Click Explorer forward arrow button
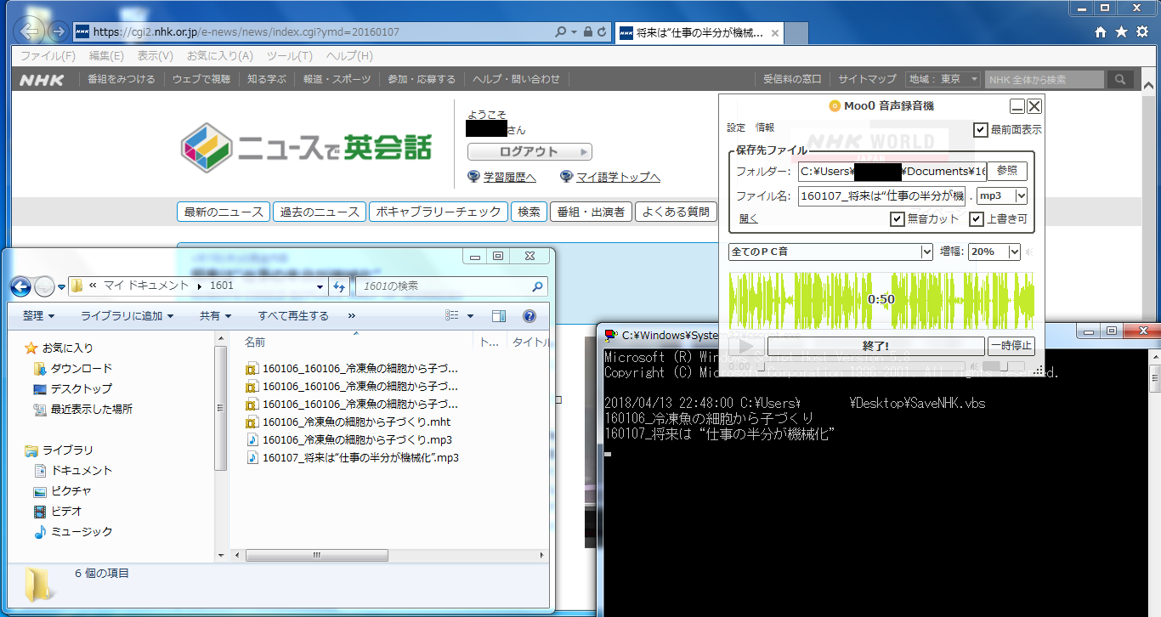Viewport: 1161px width, 617px height. (x=44, y=286)
